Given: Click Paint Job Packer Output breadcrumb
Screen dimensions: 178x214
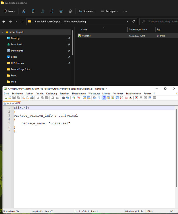Looking at the screenshot, I should [x=47, y=22].
